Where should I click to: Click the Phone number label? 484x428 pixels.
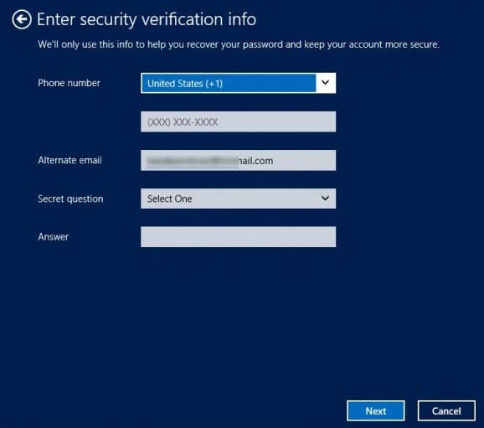pos(69,83)
